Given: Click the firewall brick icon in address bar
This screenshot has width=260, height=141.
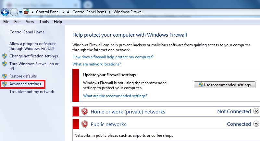Looking at the screenshot, I should 27,12.
